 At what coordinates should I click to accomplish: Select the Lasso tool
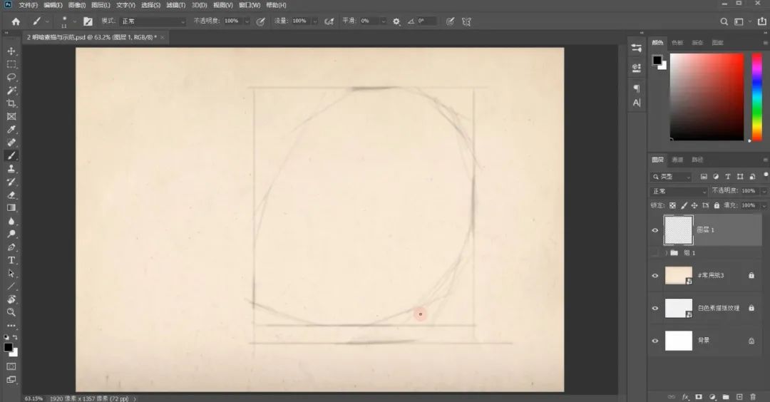pyautogui.click(x=11, y=77)
